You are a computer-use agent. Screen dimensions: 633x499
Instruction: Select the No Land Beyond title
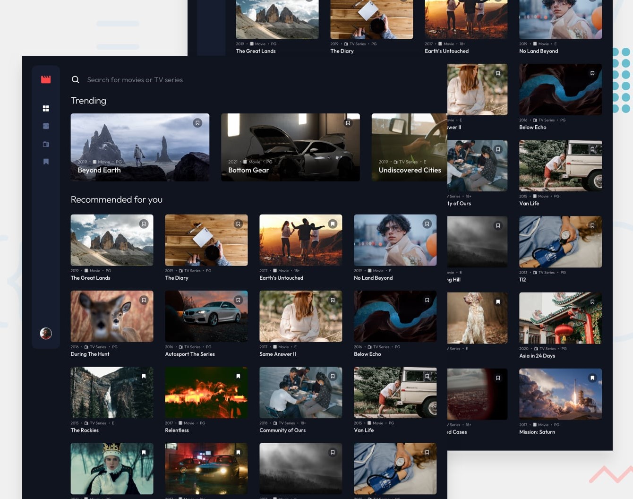[x=373, y=278]
